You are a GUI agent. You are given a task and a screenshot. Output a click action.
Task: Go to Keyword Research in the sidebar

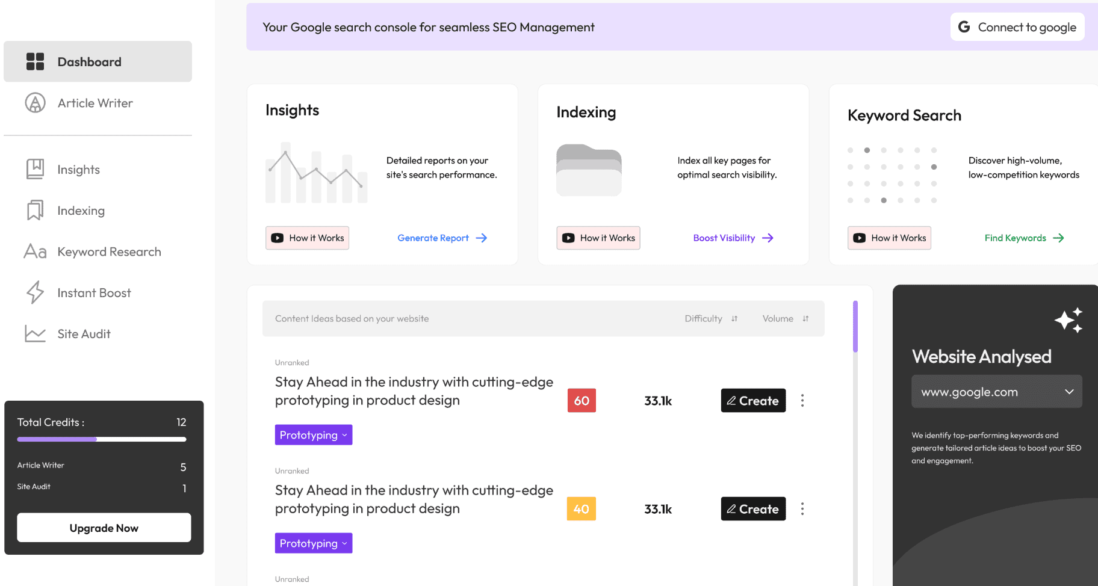click(x=109, y=251)
